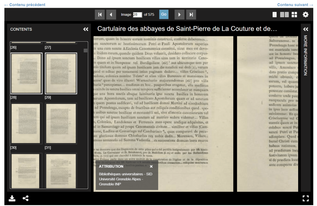Expand the More Information panel
The image size is (317, 206).
[x=306, y=29]
